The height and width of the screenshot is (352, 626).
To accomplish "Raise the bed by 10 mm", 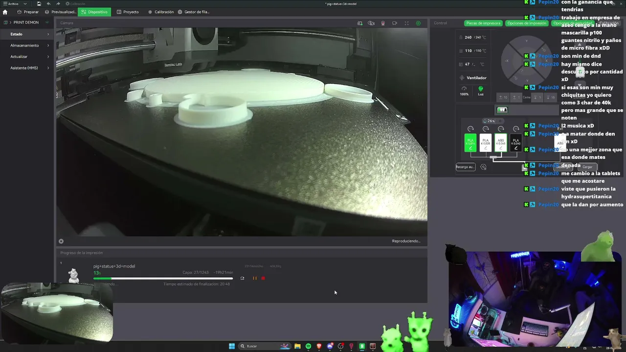I will [503, 97].
